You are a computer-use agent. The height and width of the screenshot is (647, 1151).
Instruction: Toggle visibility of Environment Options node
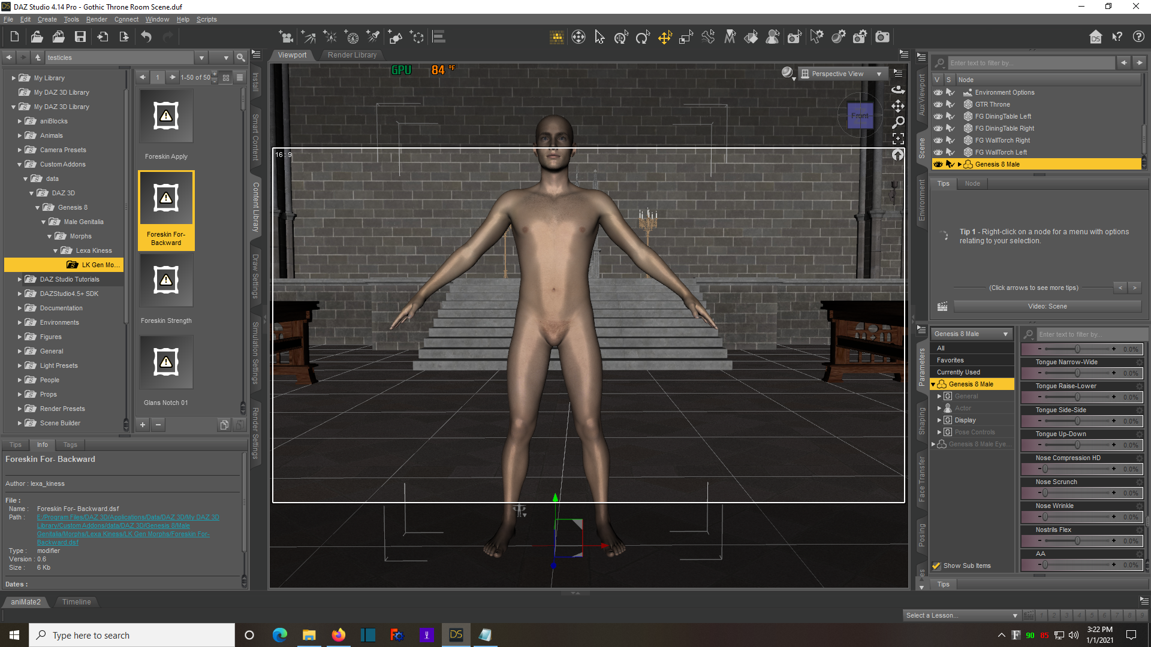click(938, 93)
